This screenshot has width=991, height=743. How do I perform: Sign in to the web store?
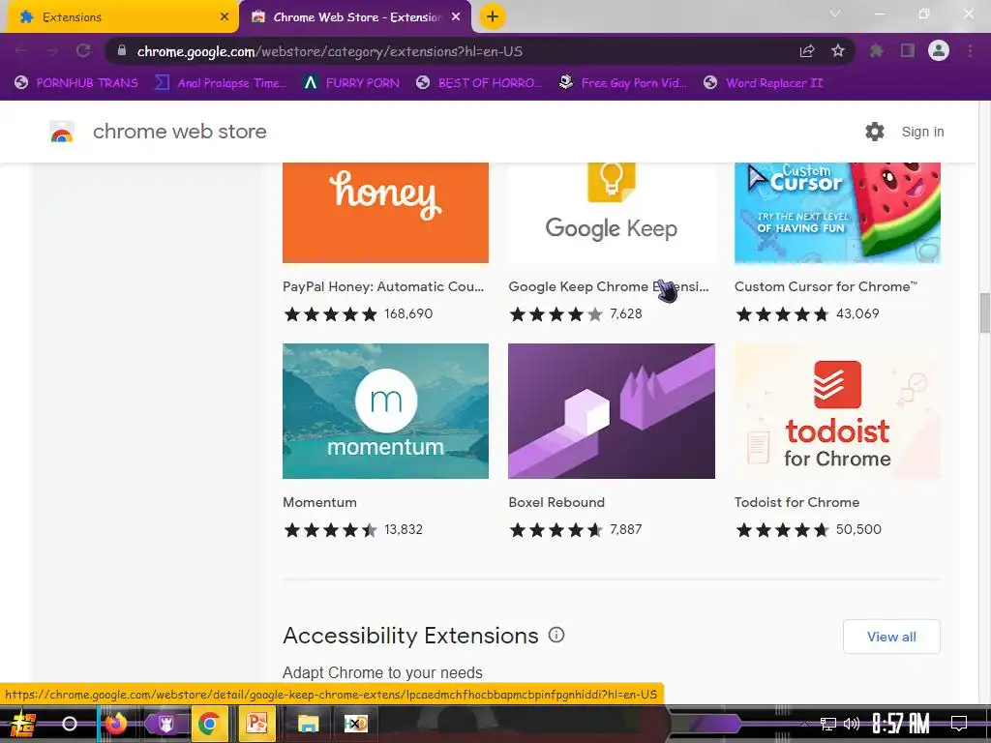[x=922, y=132]
